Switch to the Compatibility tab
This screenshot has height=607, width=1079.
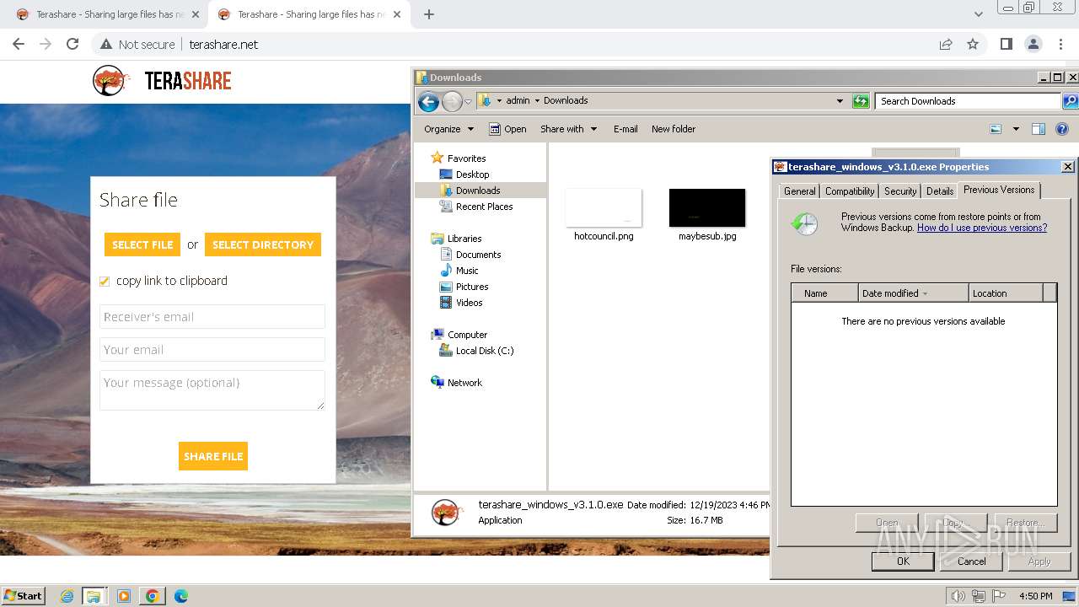(x=850, y=191)
